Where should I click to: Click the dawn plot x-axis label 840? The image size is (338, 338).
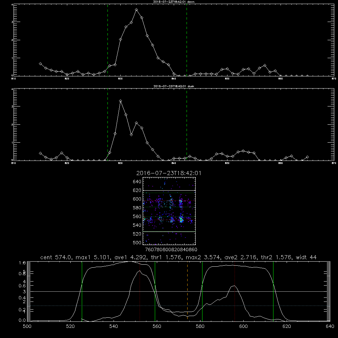pos(174,79)
